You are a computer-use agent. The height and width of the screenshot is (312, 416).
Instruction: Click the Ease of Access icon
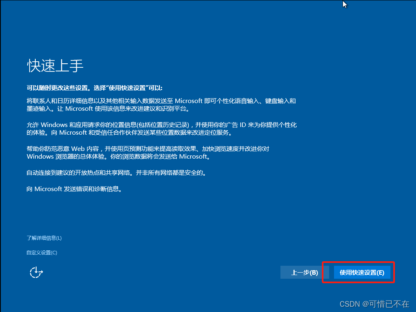(x=37, y=272)
